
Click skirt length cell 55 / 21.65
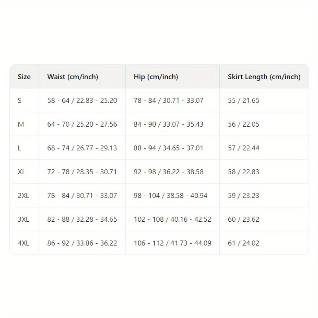[x=243, y=100]
